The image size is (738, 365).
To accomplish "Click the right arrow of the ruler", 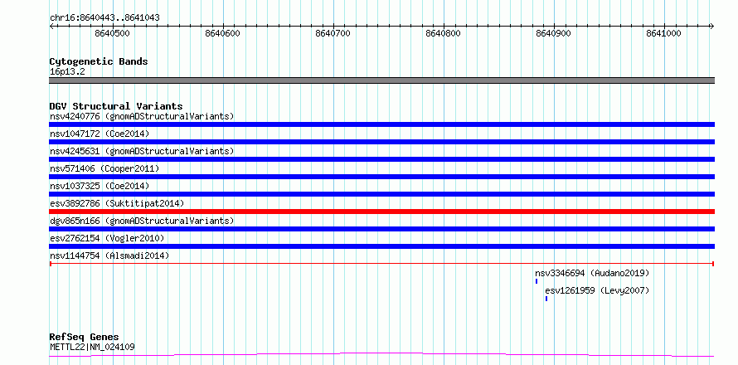I will pyautogui.click(x=712, y=26).
